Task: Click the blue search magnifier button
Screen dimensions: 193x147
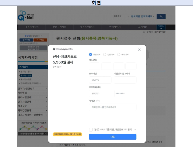Action: (161, 16)
